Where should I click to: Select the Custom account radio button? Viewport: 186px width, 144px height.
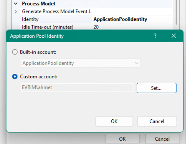pyautogui.click(x=15, y=77)
